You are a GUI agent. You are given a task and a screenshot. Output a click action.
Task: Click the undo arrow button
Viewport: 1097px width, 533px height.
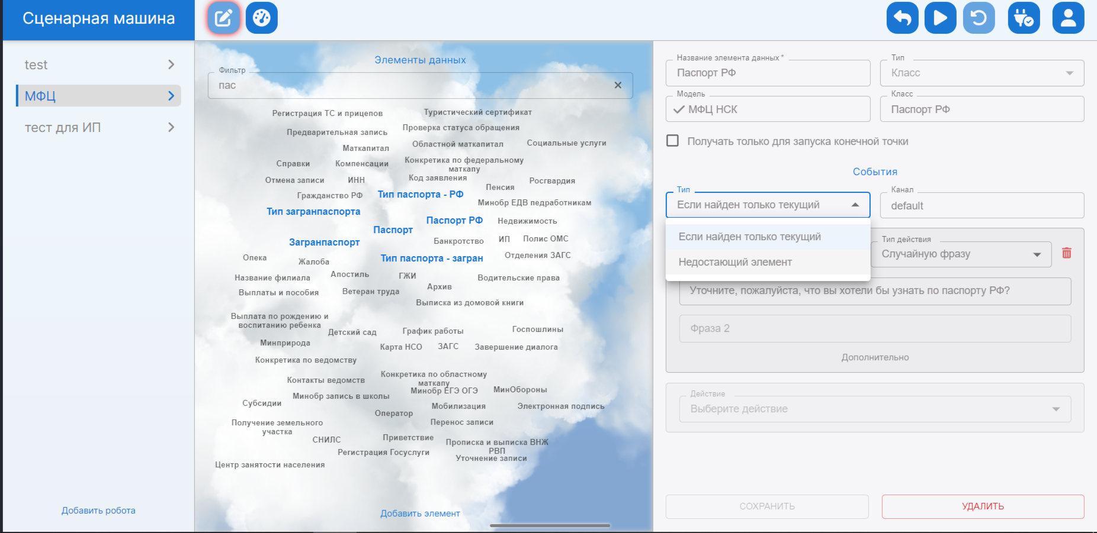pyautogui.click(x=902, y=18)
